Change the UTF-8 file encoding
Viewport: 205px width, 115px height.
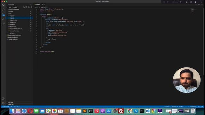[x=181, y=107]
